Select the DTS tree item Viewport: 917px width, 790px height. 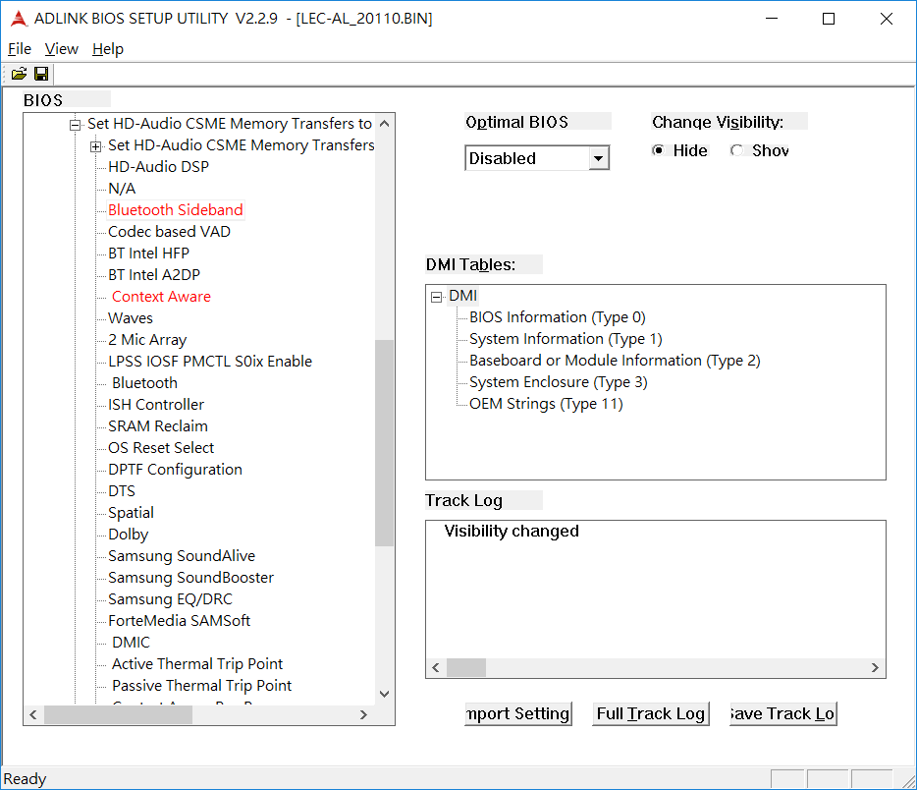point(122,491)
